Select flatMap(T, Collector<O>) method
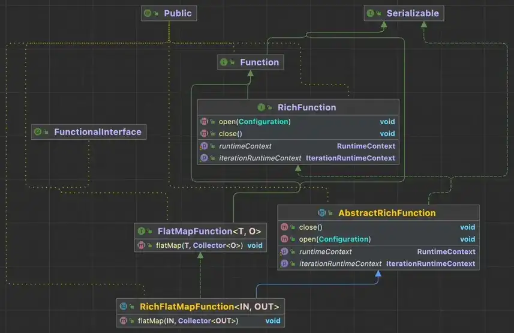514x333 pixels. 199,245
